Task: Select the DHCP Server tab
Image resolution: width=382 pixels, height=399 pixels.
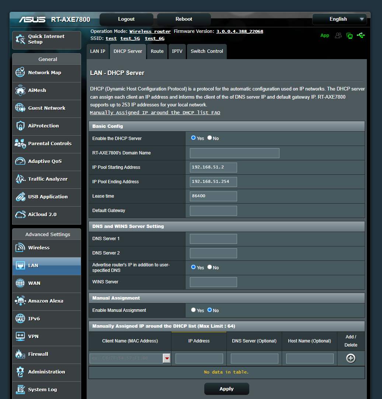Action: [x=128, y=51]
